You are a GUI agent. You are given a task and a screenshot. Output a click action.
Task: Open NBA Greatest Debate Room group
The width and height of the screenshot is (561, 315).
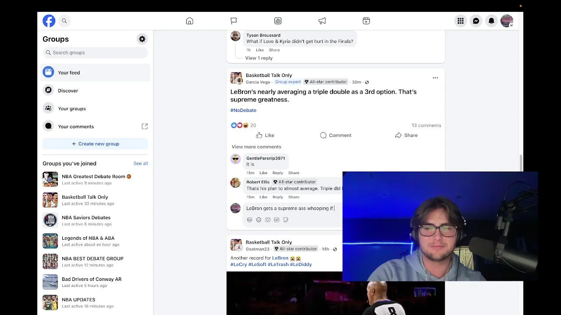pyautogui.click(x=95, y=179)
